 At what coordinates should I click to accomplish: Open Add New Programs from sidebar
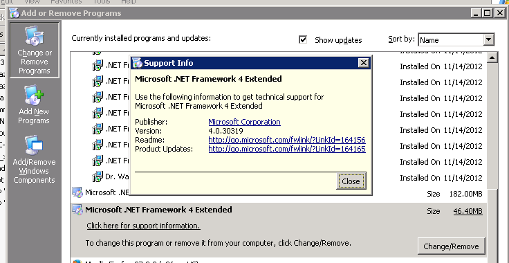(34, 105)
